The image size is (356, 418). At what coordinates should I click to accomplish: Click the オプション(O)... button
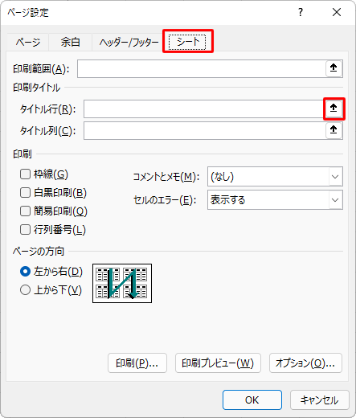(305, 363)
